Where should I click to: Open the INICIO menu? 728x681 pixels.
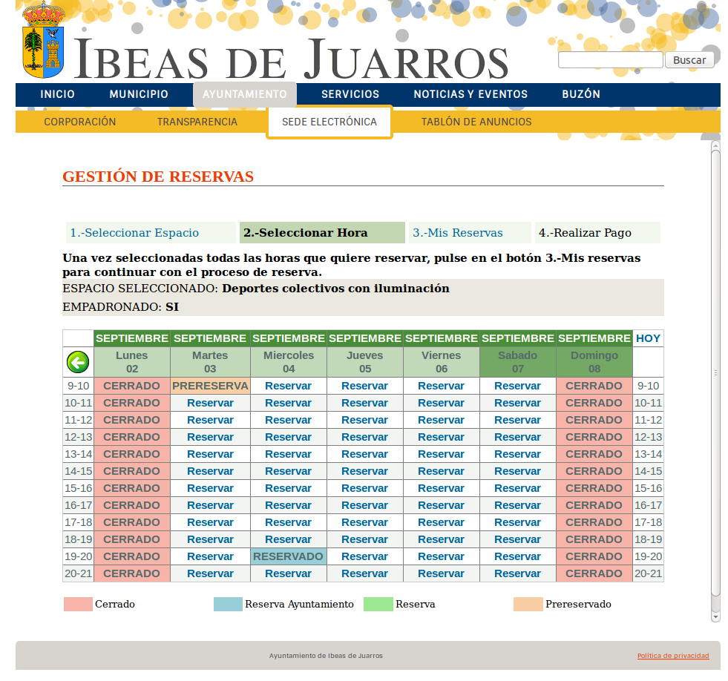tap(58, 94)
